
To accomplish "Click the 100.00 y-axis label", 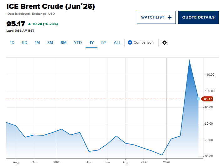I will pyautogui.click(x=210, y=91).
